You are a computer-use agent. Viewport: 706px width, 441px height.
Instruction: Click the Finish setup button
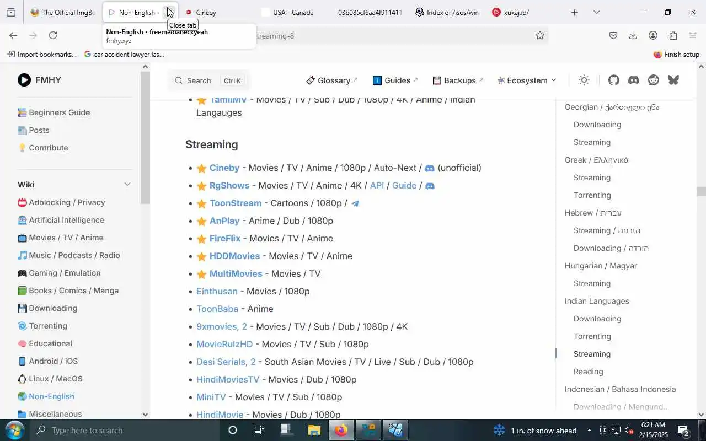pyautogui.click(x=676, y=54)
